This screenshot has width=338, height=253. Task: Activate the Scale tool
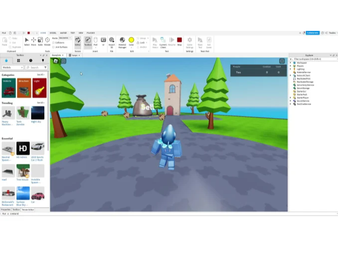[40, 41]
